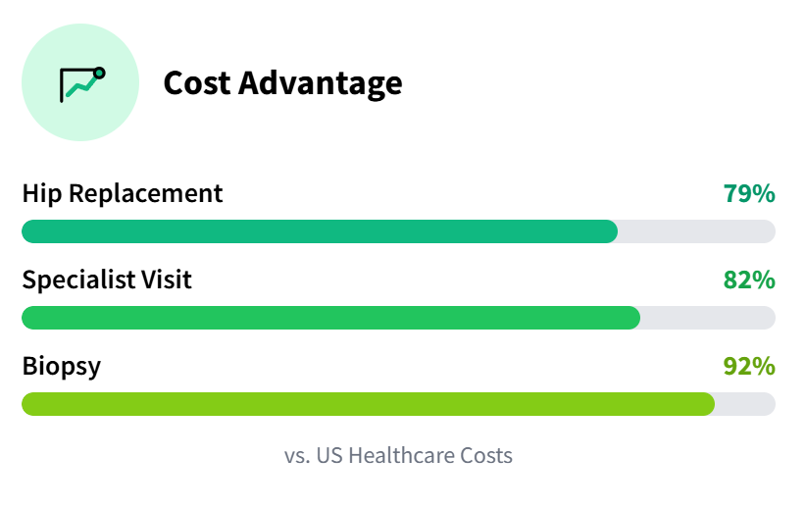Click the filled lime Biopsy progress bar
The height and width of the screenshot is (509, 805).
click(368, 404)
